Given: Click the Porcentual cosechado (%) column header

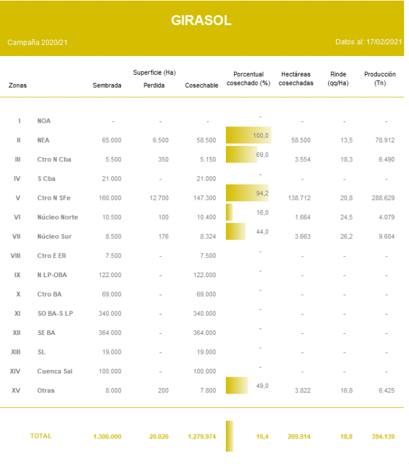Looking at the screenshot, I should 248,78.
